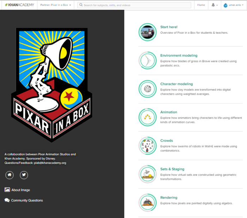Click the Crowds robots icon

(147, 145)
